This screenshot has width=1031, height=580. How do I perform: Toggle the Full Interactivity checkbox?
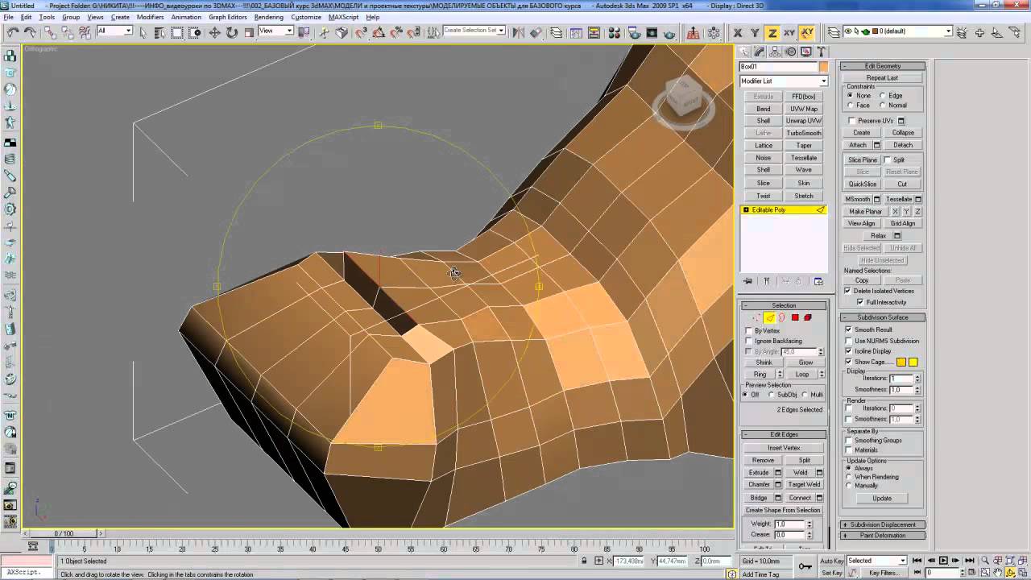pos(860,302)
